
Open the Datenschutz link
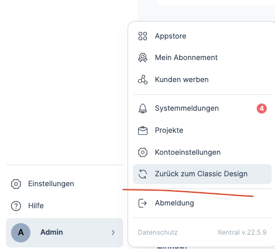point(158,232)
